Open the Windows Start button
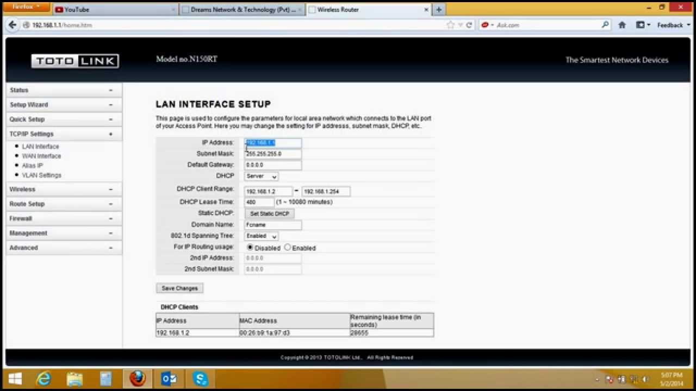Image resolution: width=696 pixels, height=391 pixels. (x=15, y=379)
